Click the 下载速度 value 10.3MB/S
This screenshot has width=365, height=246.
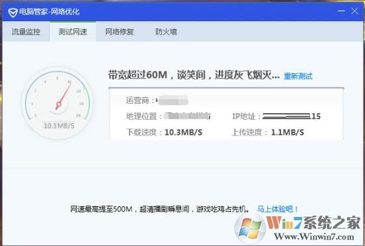point(183,132)
